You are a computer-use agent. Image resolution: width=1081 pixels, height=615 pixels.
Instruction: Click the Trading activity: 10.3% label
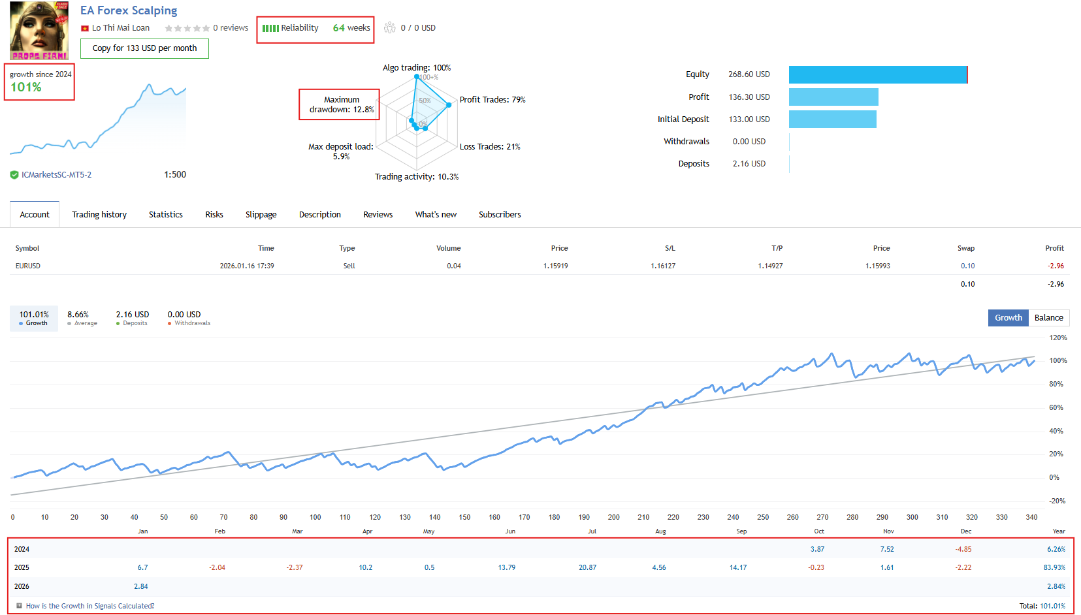point(417,177)
